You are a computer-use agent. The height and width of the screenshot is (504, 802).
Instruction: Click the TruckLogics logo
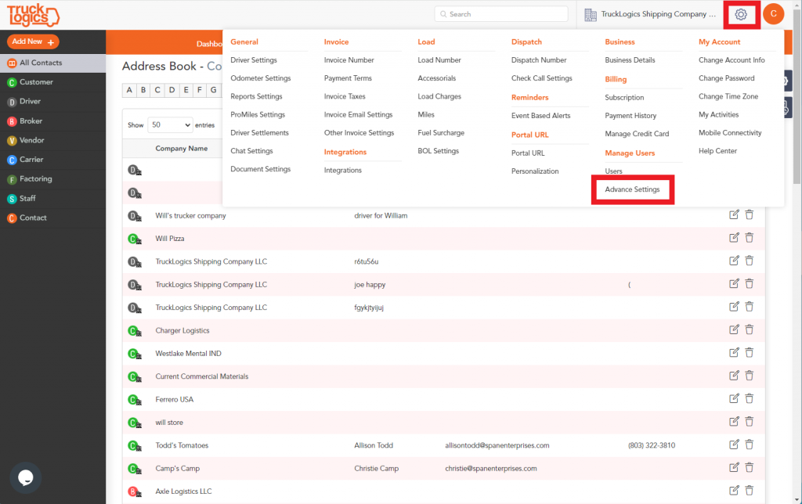pos(33,15)
